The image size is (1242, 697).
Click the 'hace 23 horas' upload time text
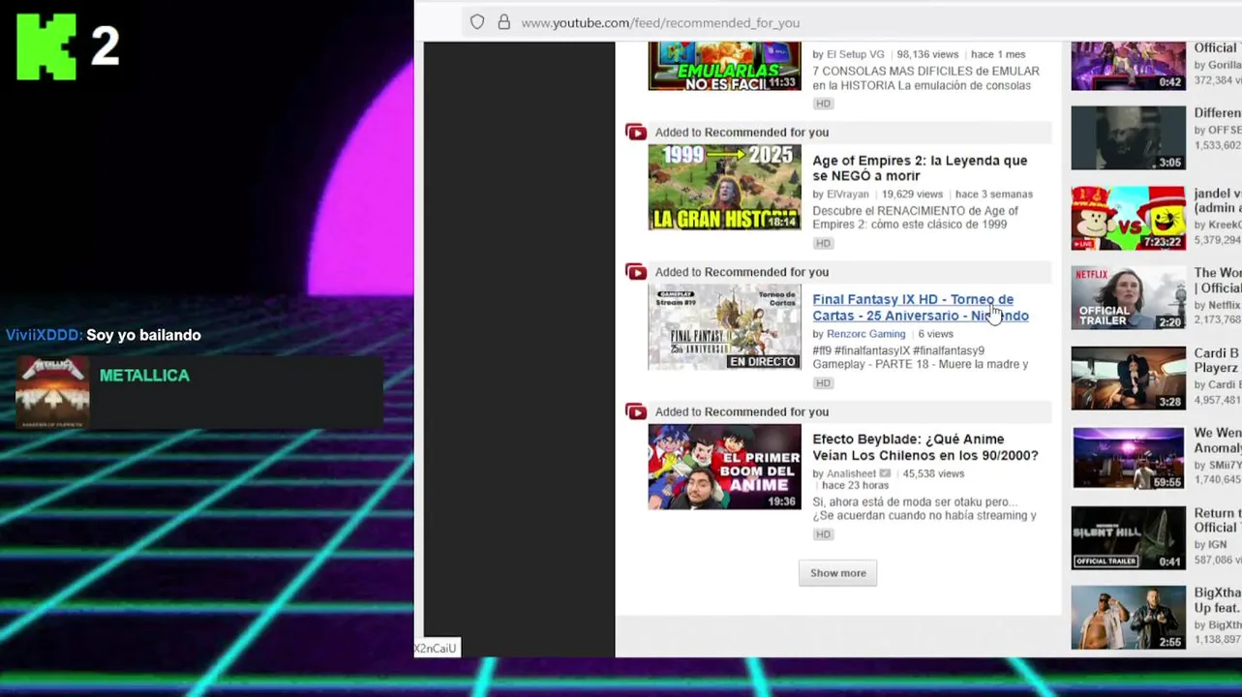857,486
